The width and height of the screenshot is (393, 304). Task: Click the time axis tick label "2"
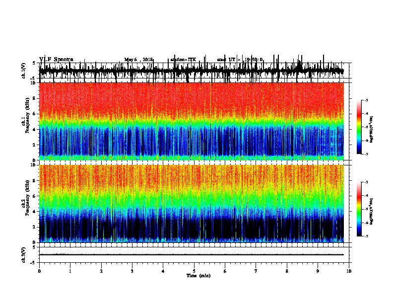click(x=101, y=271)
